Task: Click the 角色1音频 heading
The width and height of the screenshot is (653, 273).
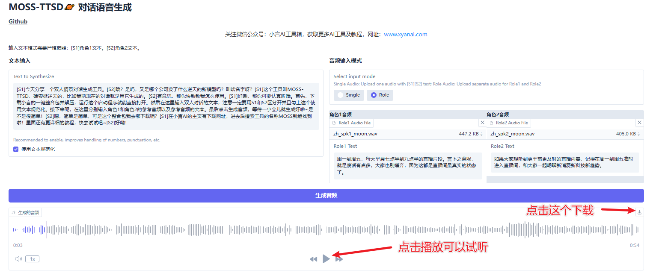Action: point(341,114)
